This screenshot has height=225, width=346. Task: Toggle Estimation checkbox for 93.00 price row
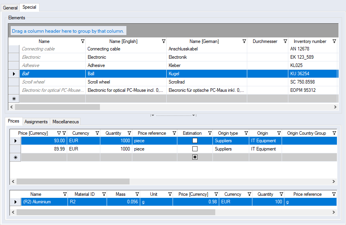[195, 141]
